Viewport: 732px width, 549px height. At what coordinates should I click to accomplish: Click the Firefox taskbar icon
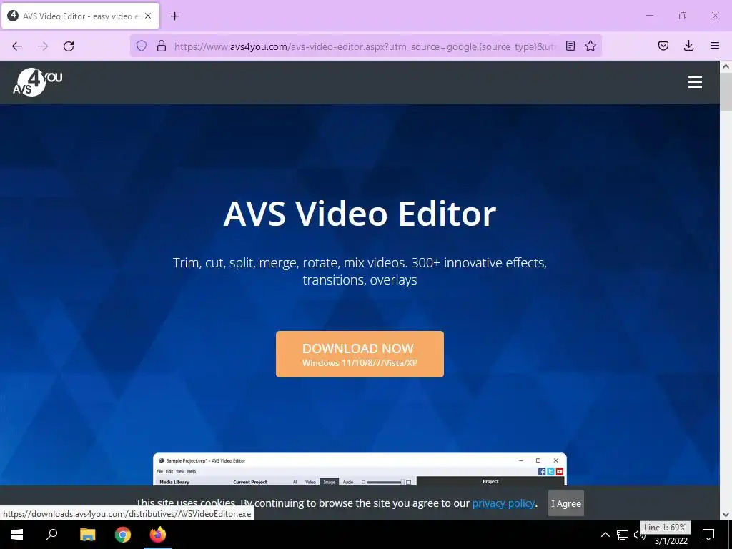(x=158, y=535)
